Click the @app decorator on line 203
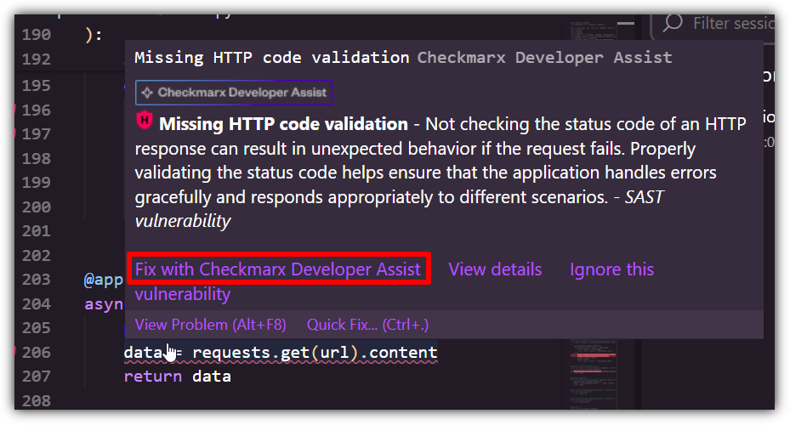Viewport: 790px width, 425px height. (x=103, y=280)
